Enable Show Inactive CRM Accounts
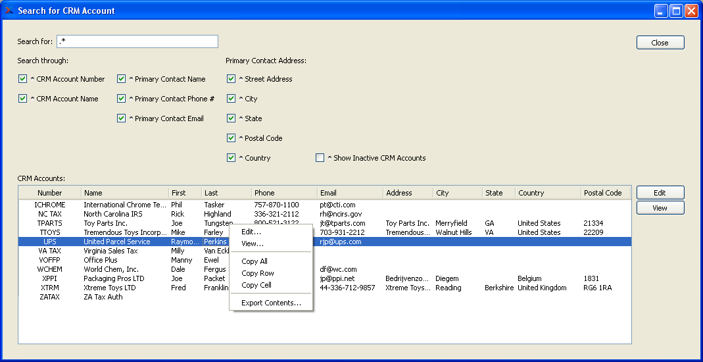 (x=320, y=158)
